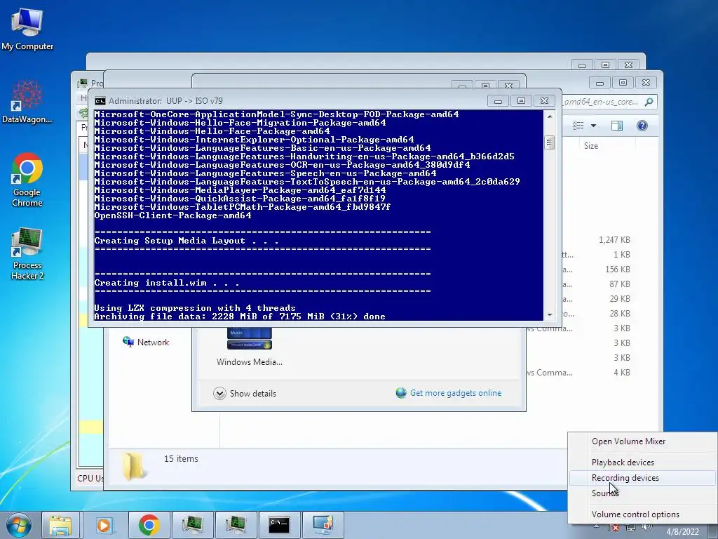Click the 4/8/2022 taskbar date
Viewport: 718px width, 539px height.
682,532
